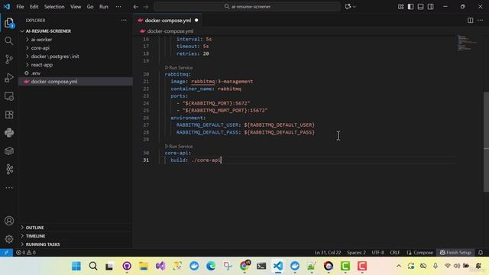The height and width of the screenshot is (275, 489).
Task: Open the Windows Start menu
Action: [76, 266]
